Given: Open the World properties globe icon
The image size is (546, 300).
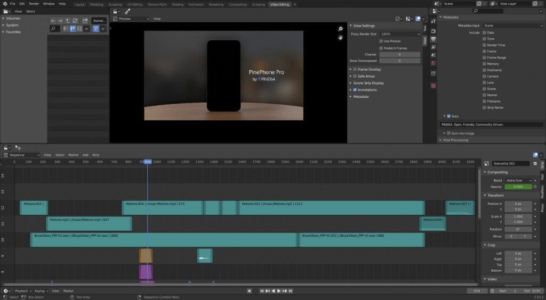Looking at the screenshot, I should point(433,63).
